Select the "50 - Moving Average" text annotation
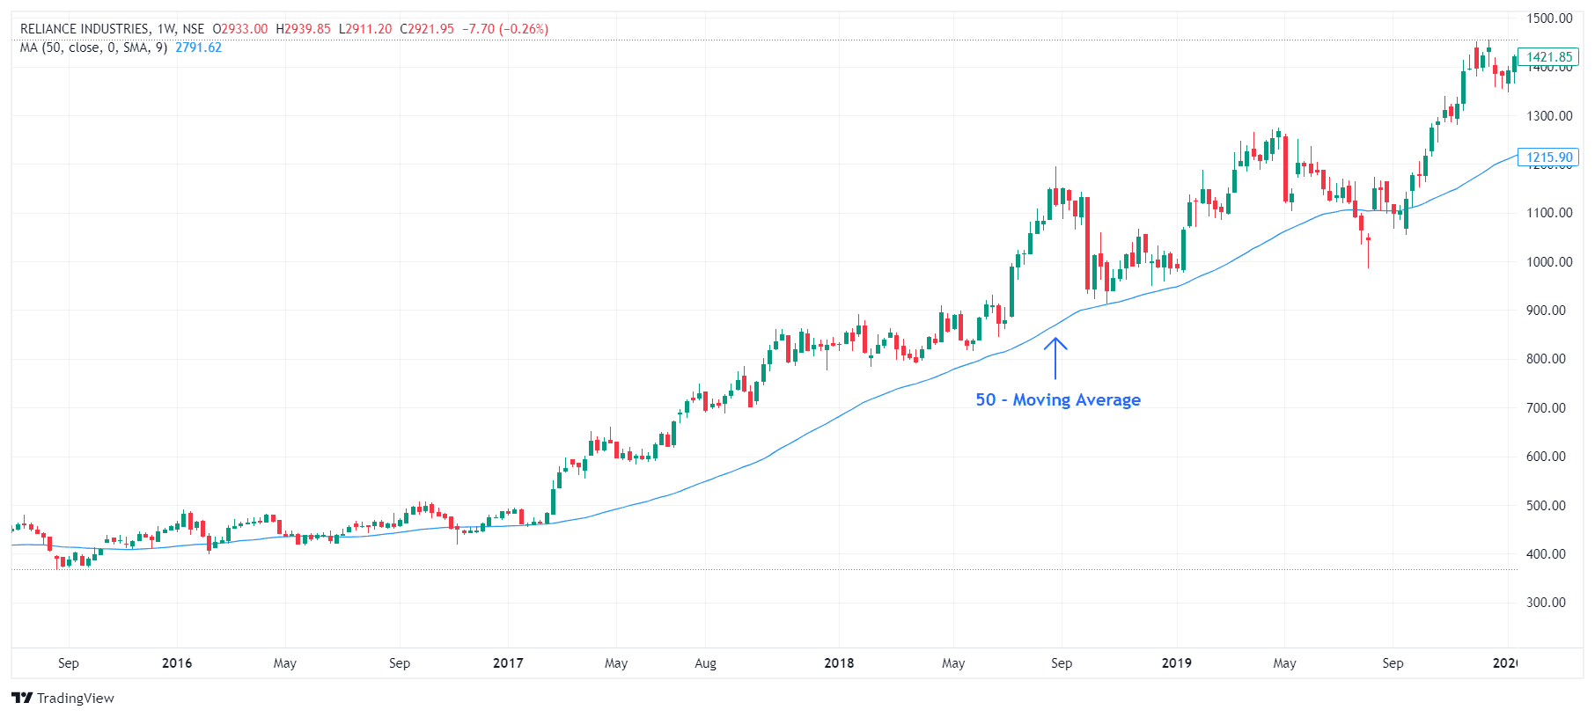The image size is (1595, 717). point(1057,400)
